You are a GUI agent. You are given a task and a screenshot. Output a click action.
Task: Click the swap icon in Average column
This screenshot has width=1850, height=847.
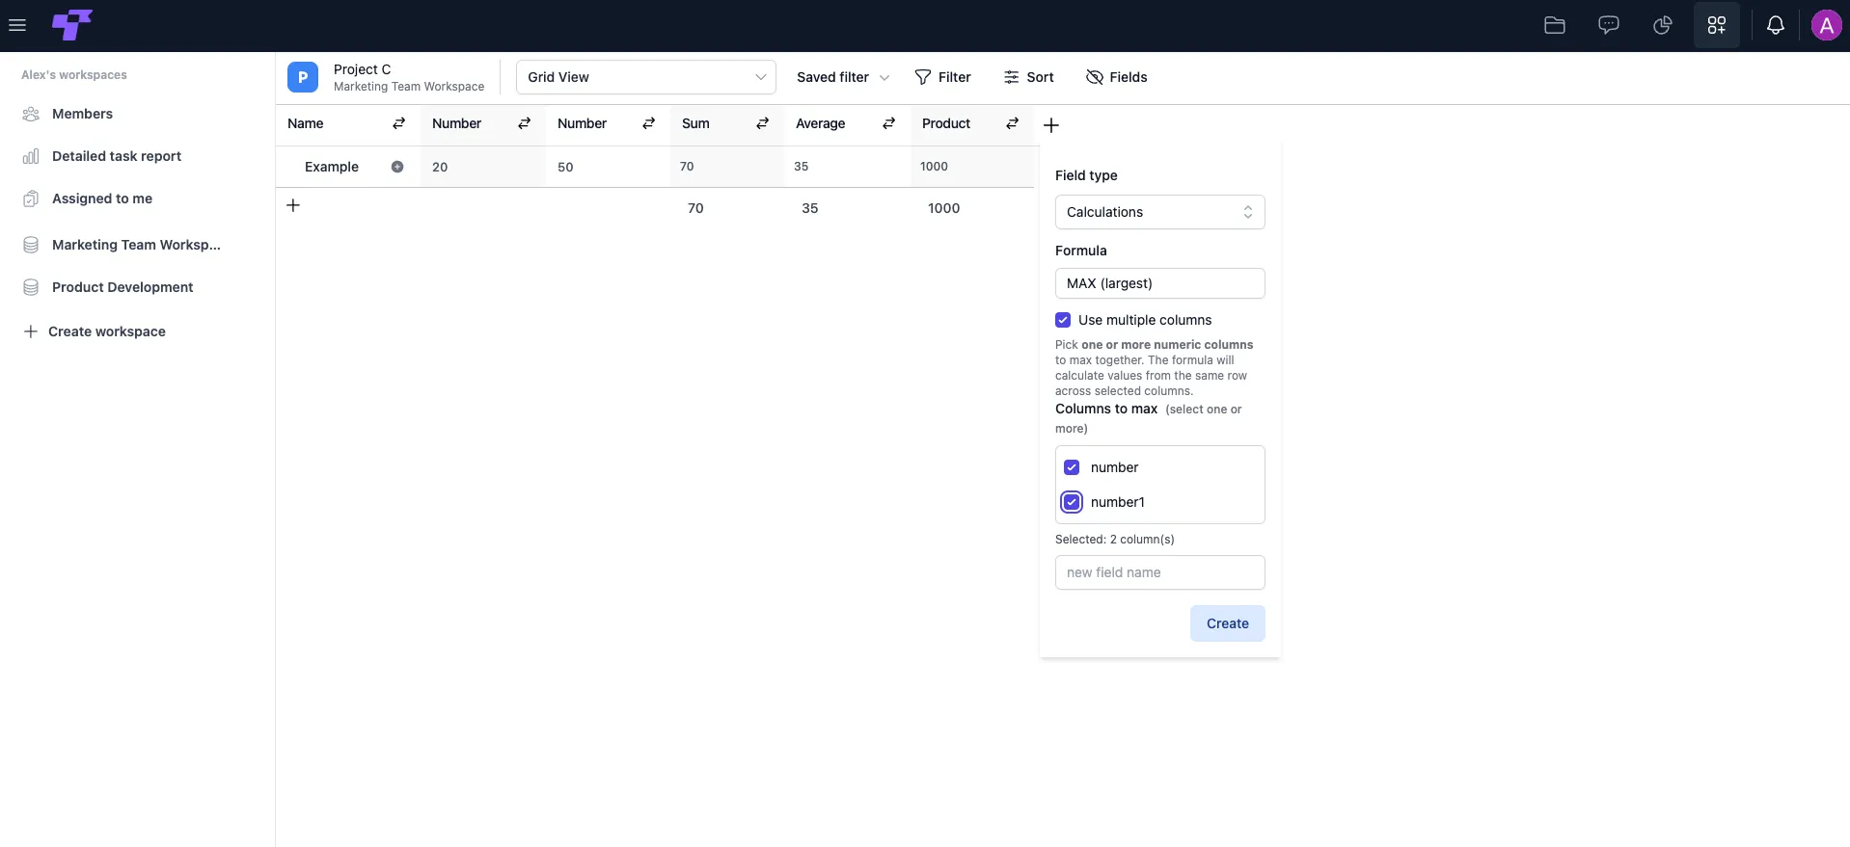point(889,123)
